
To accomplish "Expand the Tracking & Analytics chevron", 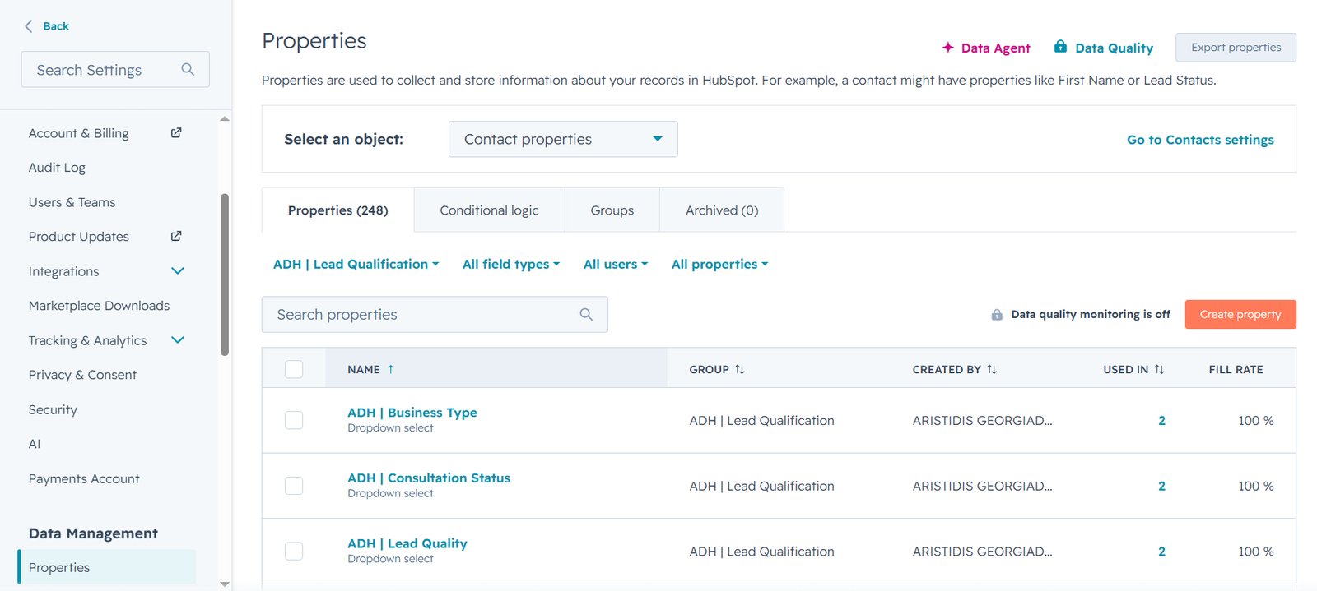I will [x=178, y=339].
